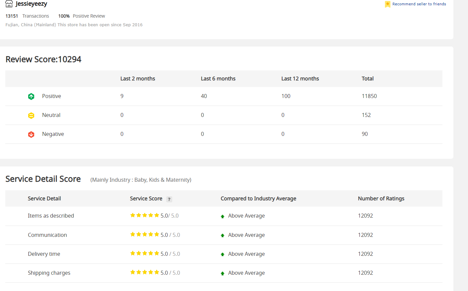
Task: Click the star rating for Shipping charges
Action: click(x=145, y=272)
